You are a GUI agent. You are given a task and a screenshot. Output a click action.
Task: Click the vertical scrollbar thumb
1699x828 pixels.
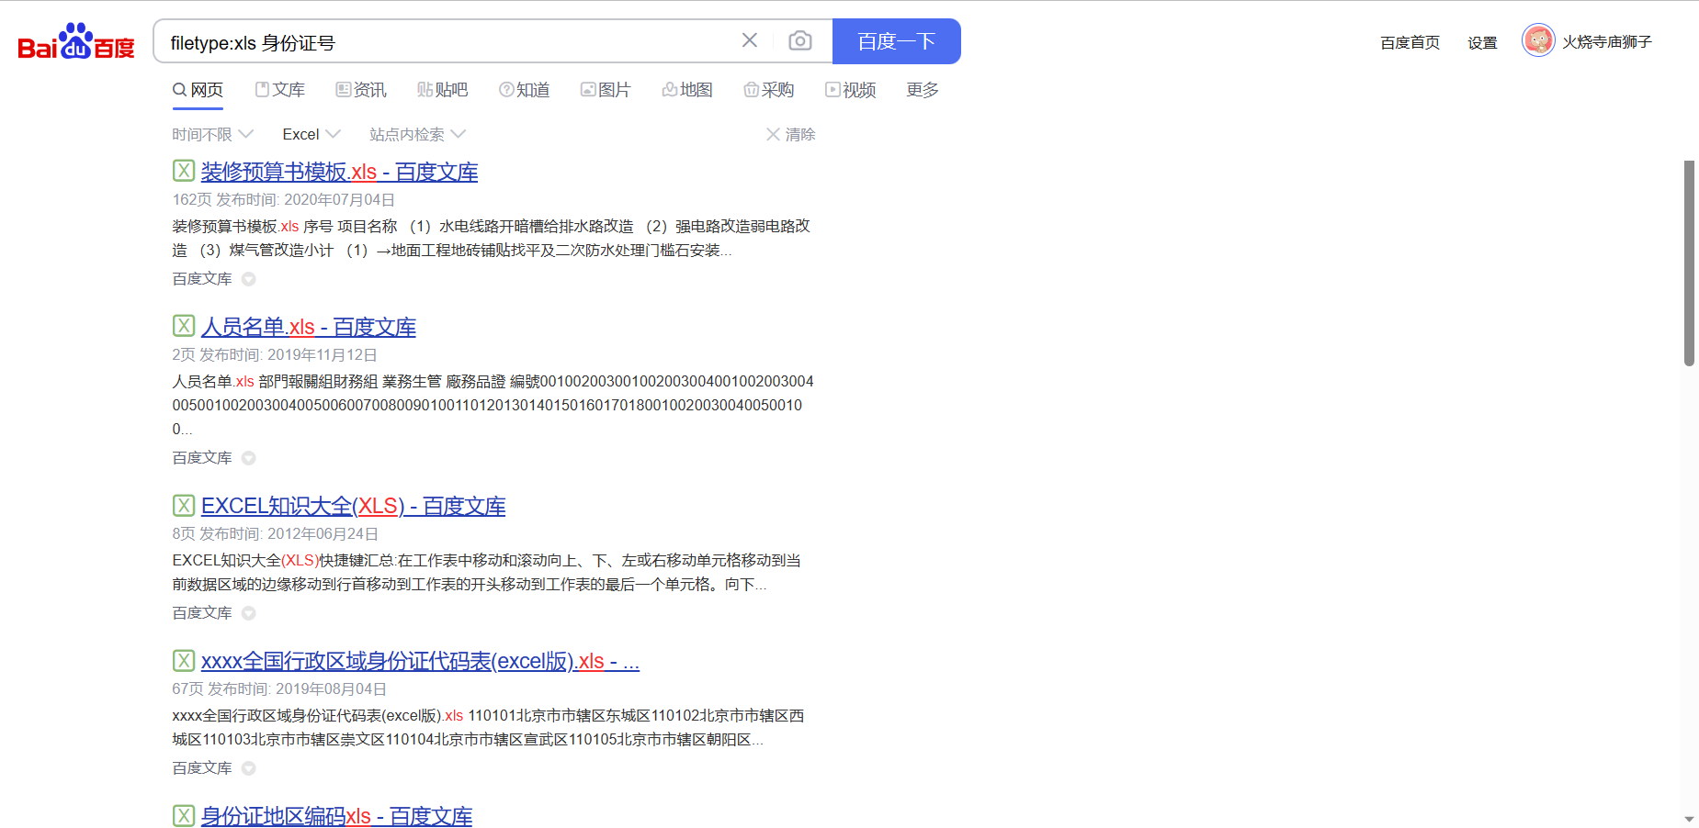1689,263
